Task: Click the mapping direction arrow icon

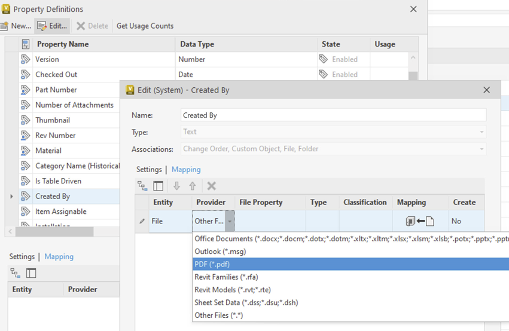Action: point(420,221)
